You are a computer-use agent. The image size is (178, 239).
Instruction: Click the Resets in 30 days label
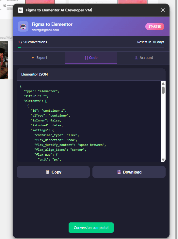151,42
